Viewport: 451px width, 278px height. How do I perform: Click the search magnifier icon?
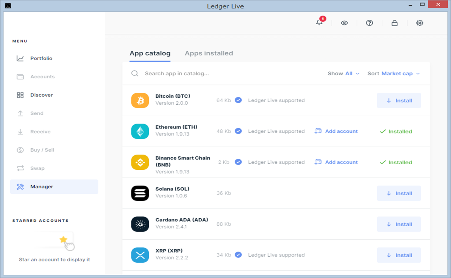coord(135,73)
